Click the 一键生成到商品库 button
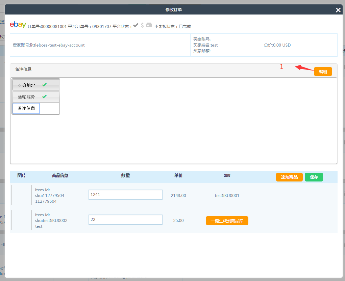This screenshot has width=345, height=281. point(227,221)
